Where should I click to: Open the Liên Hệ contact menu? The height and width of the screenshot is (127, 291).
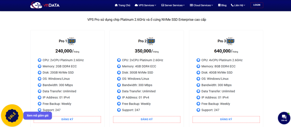[x=238, y=5]
